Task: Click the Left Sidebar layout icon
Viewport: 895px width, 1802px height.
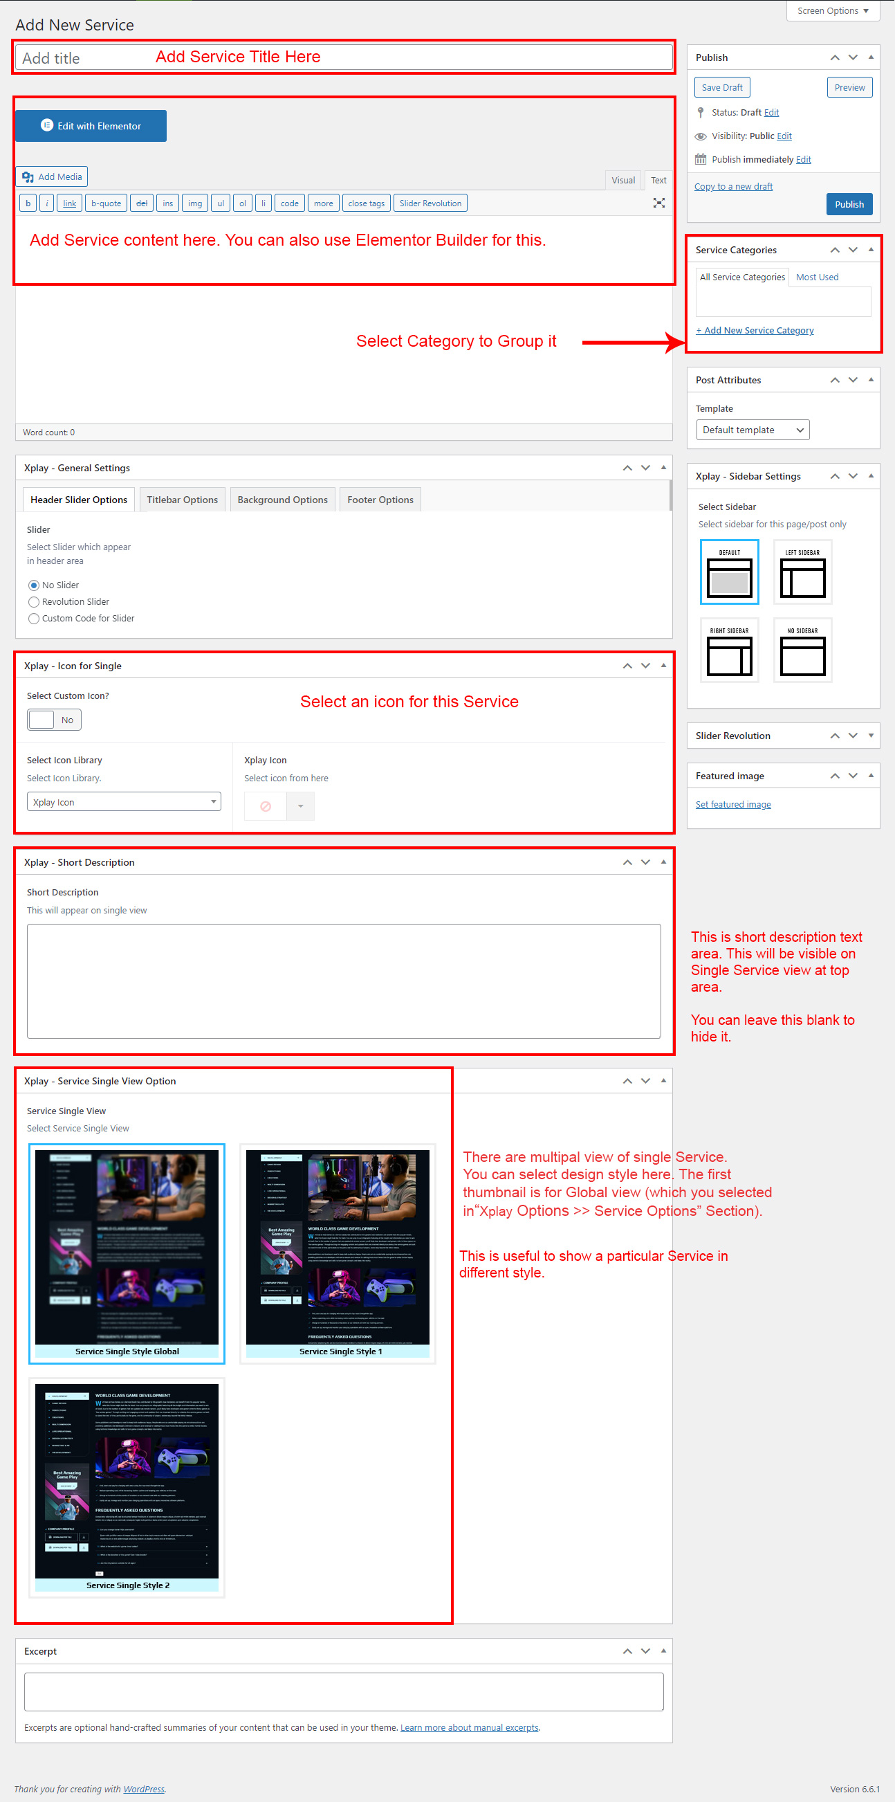Action: pos(802,572)
